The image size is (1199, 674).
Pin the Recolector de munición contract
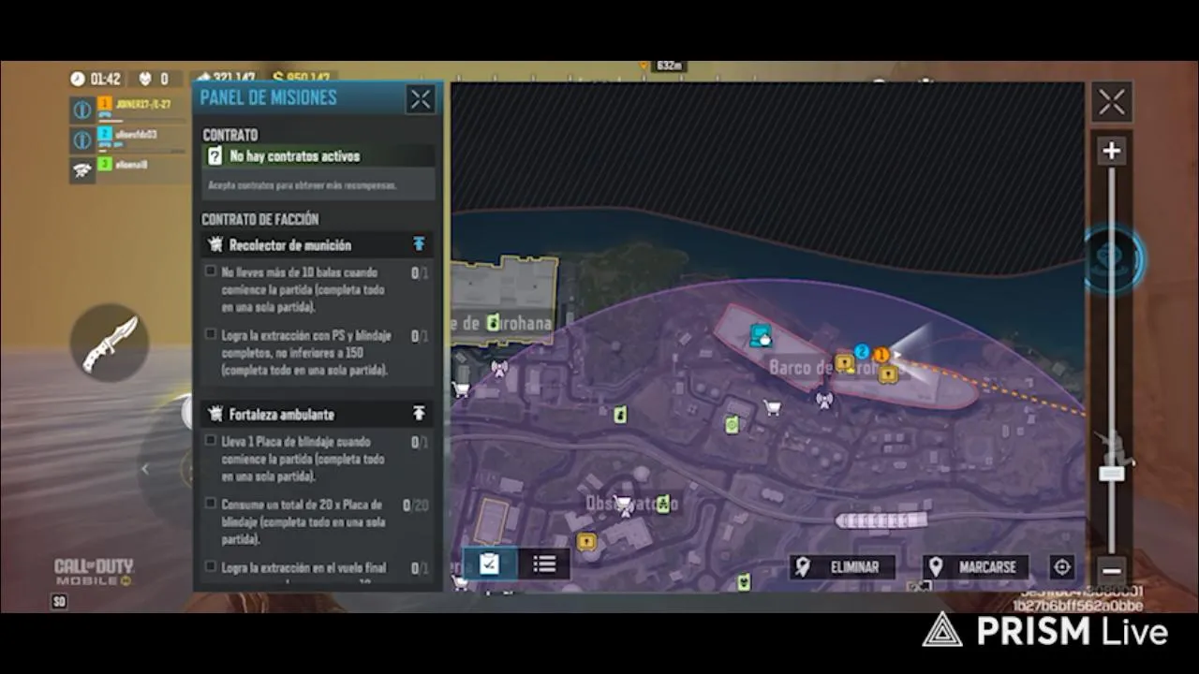(419, 244)
